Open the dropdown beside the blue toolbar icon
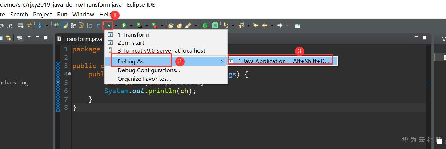The image size is (446, 149). click(x=47, y=25)
